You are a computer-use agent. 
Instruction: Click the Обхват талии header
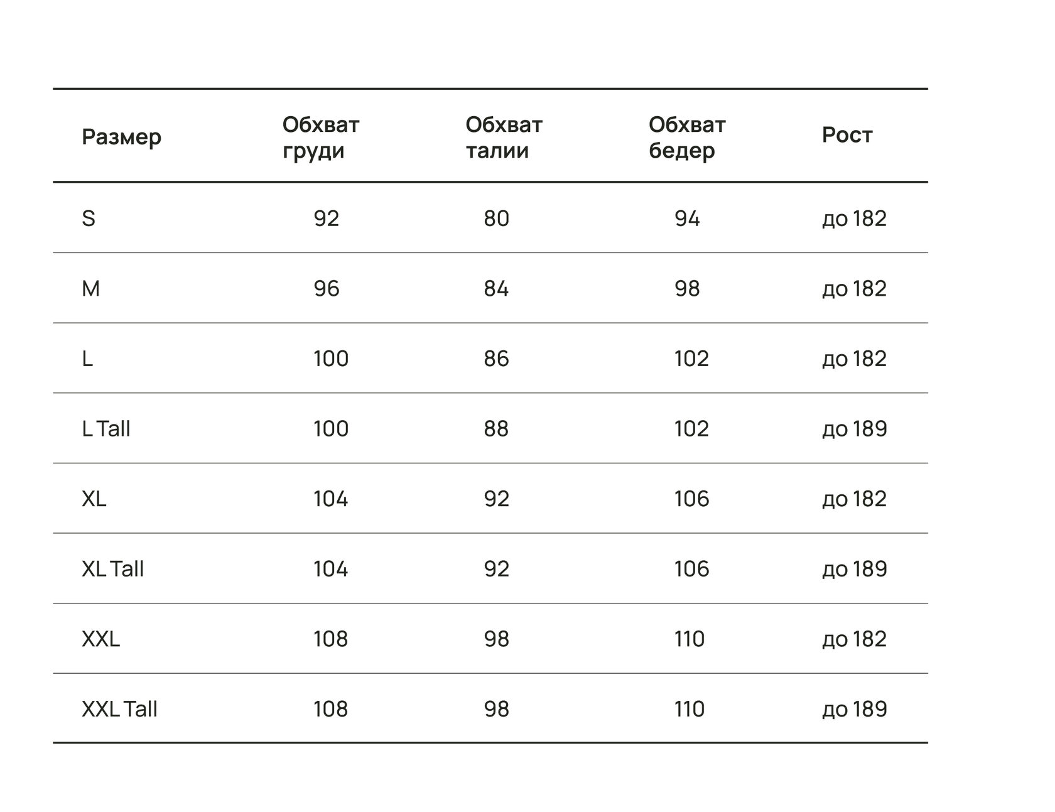[x=504, y=138]
